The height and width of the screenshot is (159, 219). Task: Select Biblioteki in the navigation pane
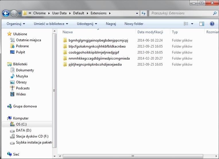pos(20,64)
